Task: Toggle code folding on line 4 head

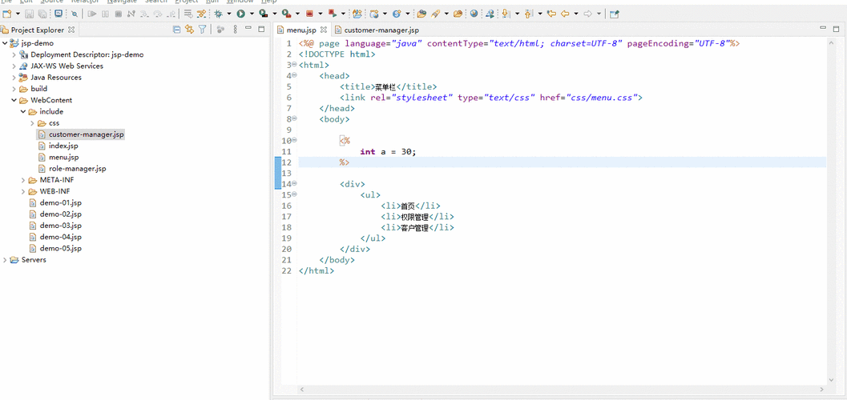Action: coord(294,75)
